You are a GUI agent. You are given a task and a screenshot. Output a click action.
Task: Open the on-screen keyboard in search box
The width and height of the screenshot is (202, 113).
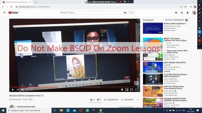coord(125,13)
